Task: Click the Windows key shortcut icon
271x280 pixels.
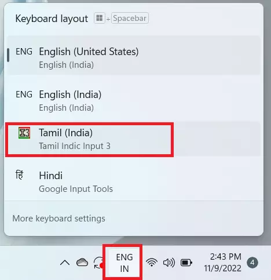Action: click(x=100, y=18)
